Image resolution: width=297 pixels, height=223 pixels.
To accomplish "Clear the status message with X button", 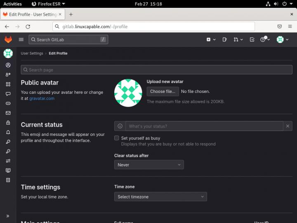I will click(x=288, y=126).
